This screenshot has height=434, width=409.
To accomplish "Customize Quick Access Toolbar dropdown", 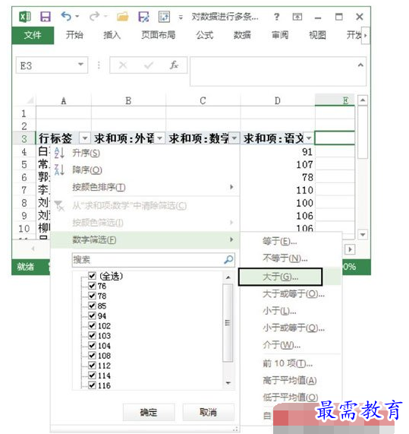I will click(x=181, y=17).
